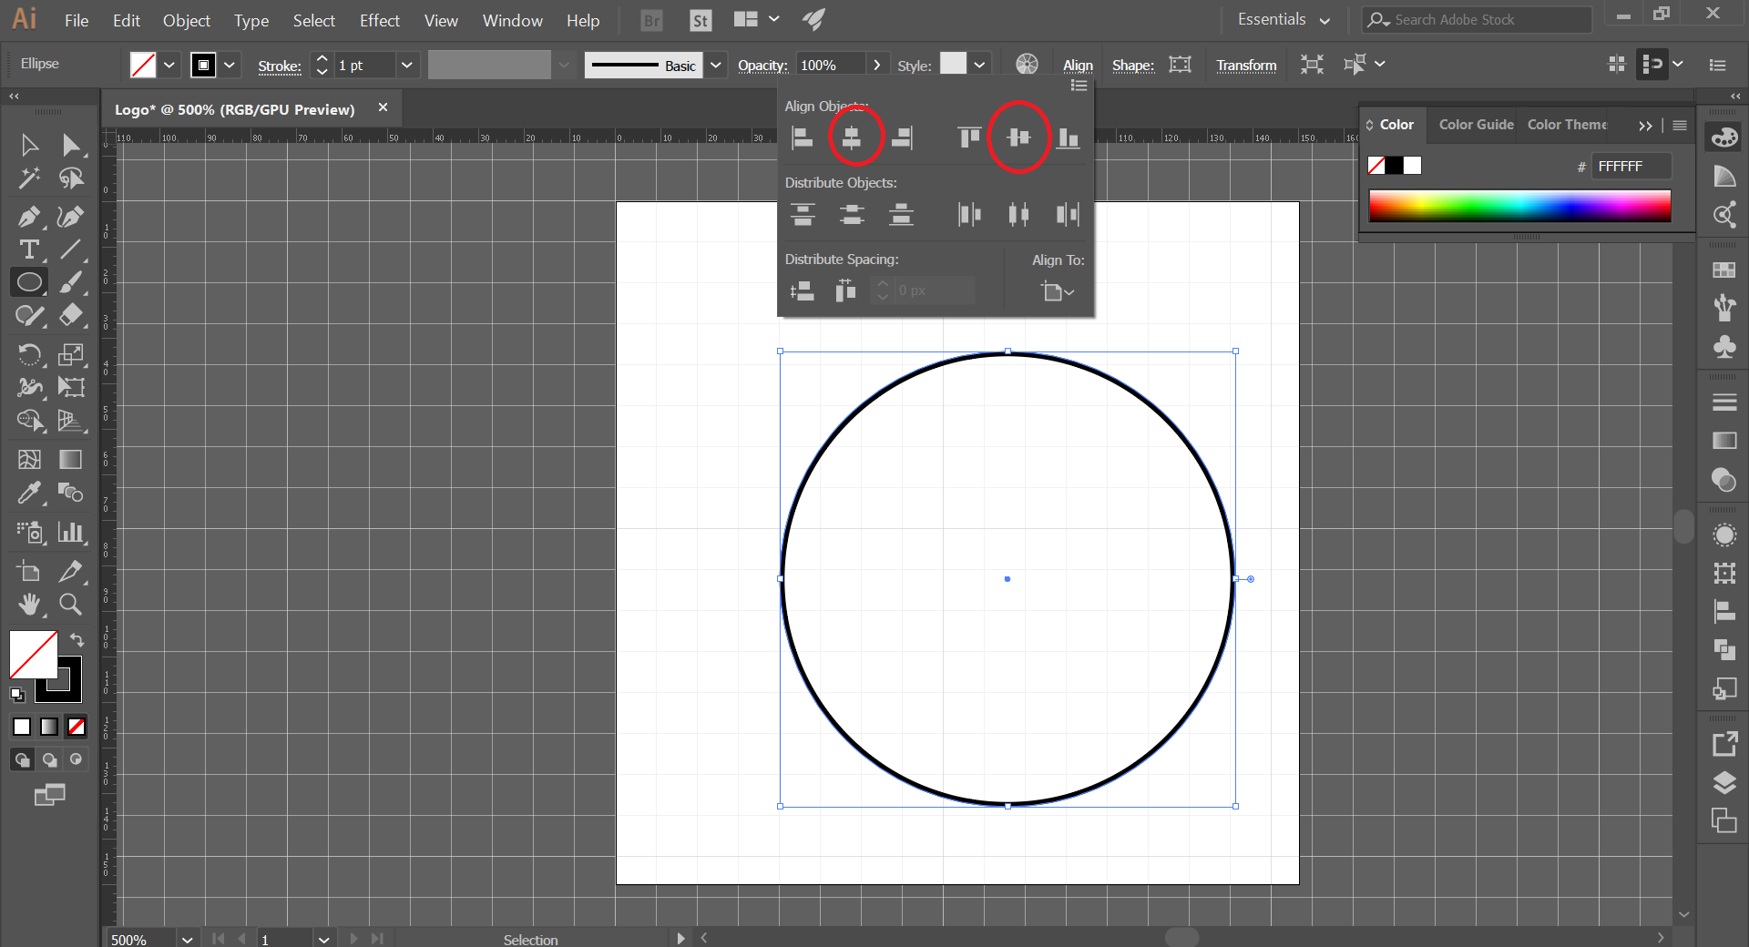
Task: Click Vertical Align Bottom icon
Action: 1068,137
